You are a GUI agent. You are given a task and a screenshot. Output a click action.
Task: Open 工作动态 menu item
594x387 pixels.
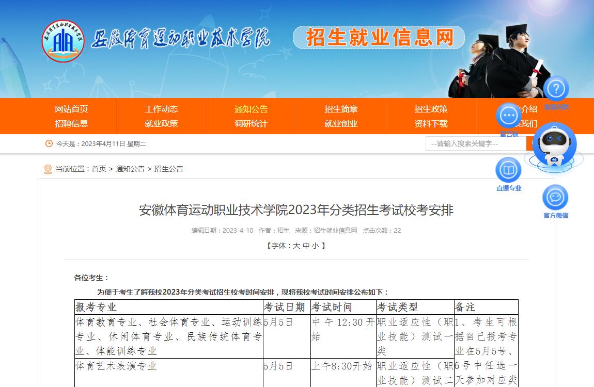161,109
